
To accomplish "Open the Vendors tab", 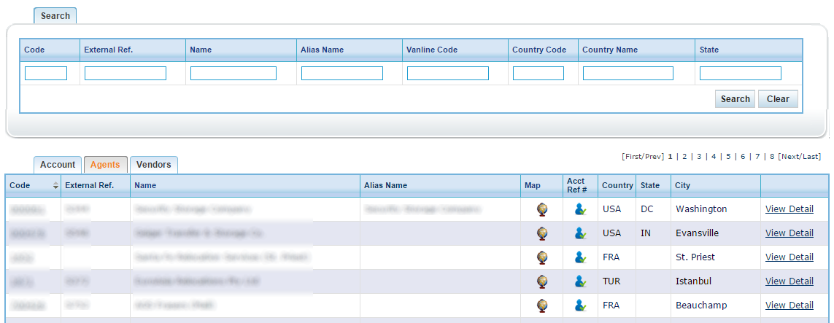I will (x=154, y=165).
